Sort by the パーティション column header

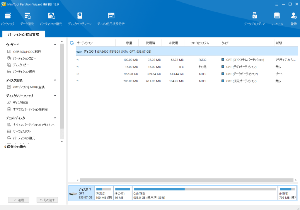96,43
